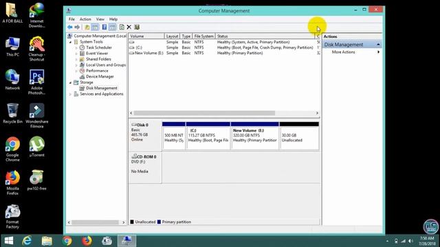Click the CD-ROM 0 label panel
This screenshot has width=440, height=247.
[x=145, y=167]
